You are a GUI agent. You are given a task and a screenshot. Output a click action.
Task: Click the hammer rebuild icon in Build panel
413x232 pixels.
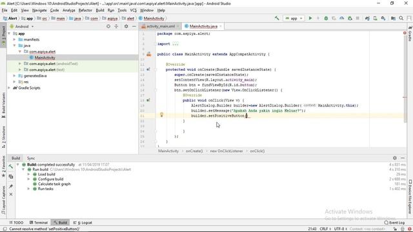[x=11, y=166]
